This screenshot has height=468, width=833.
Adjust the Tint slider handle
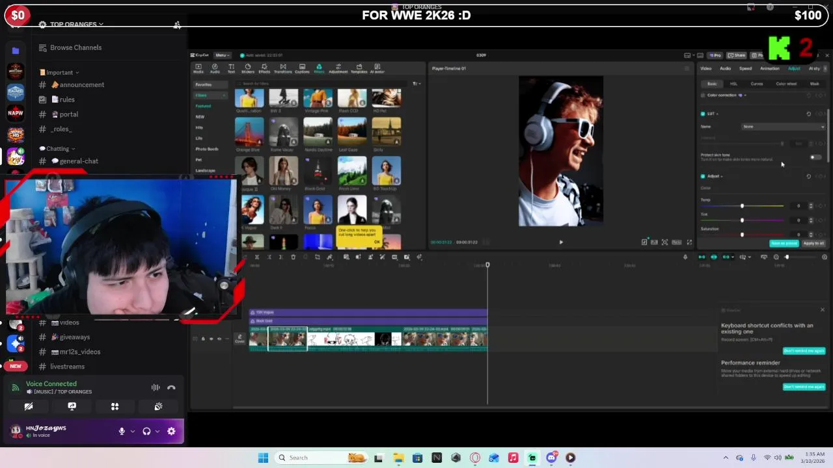742,220
